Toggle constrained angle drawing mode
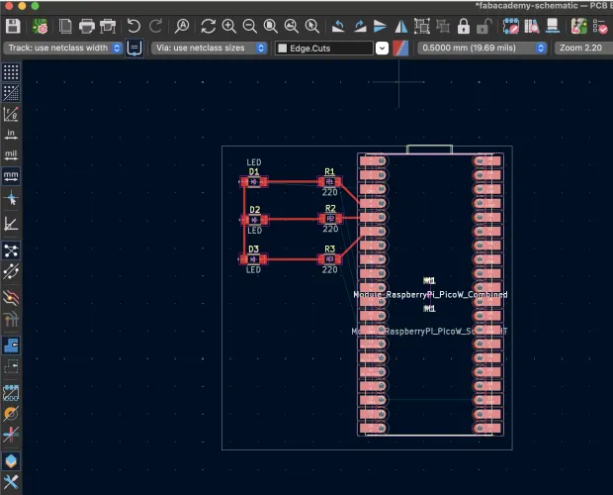Image resolution: width=613 pixels, height=495 pixels. point(11,224)
